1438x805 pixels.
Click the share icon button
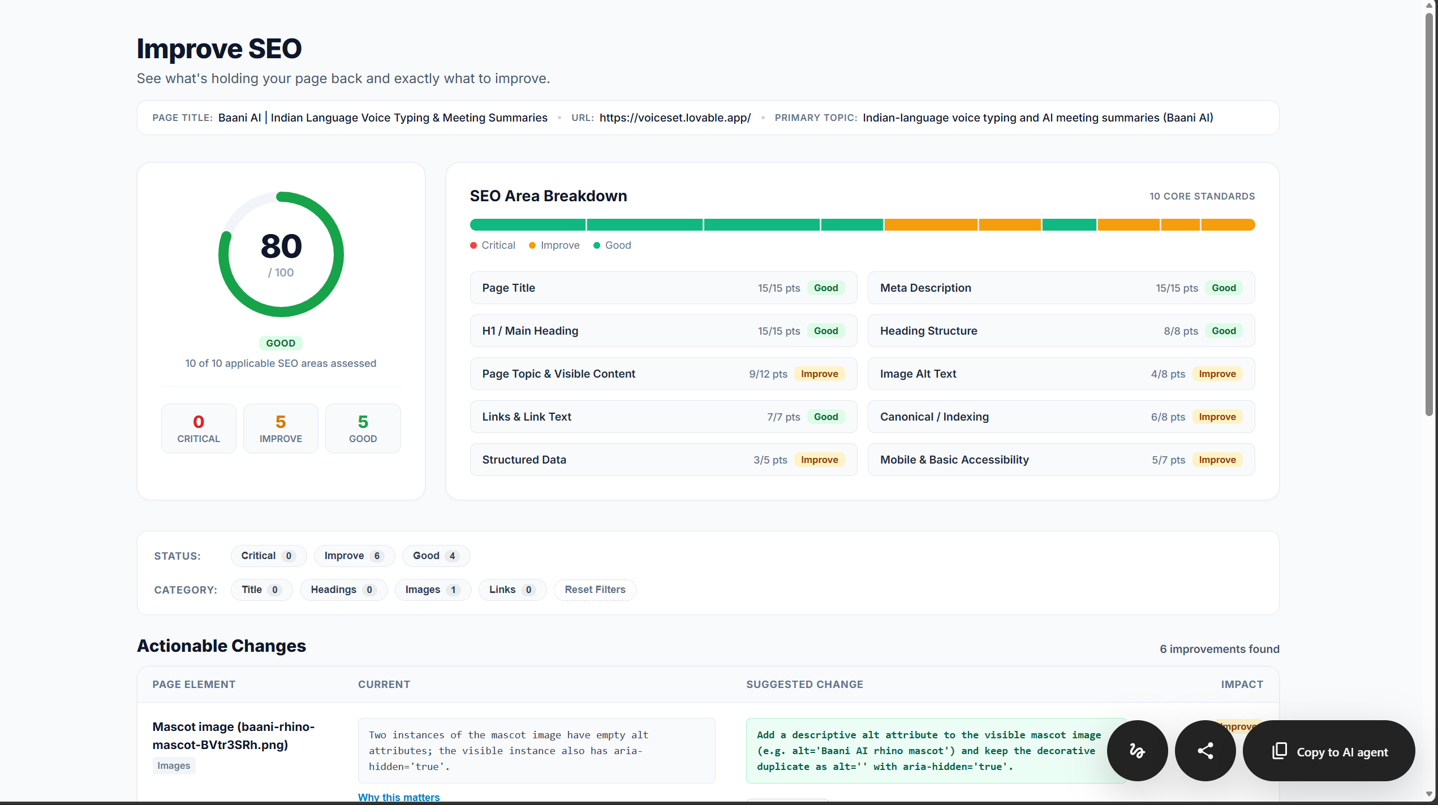(1205, 751)
